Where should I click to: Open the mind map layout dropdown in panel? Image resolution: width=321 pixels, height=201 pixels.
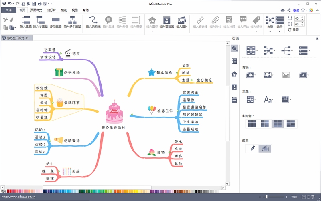point(252,50)
